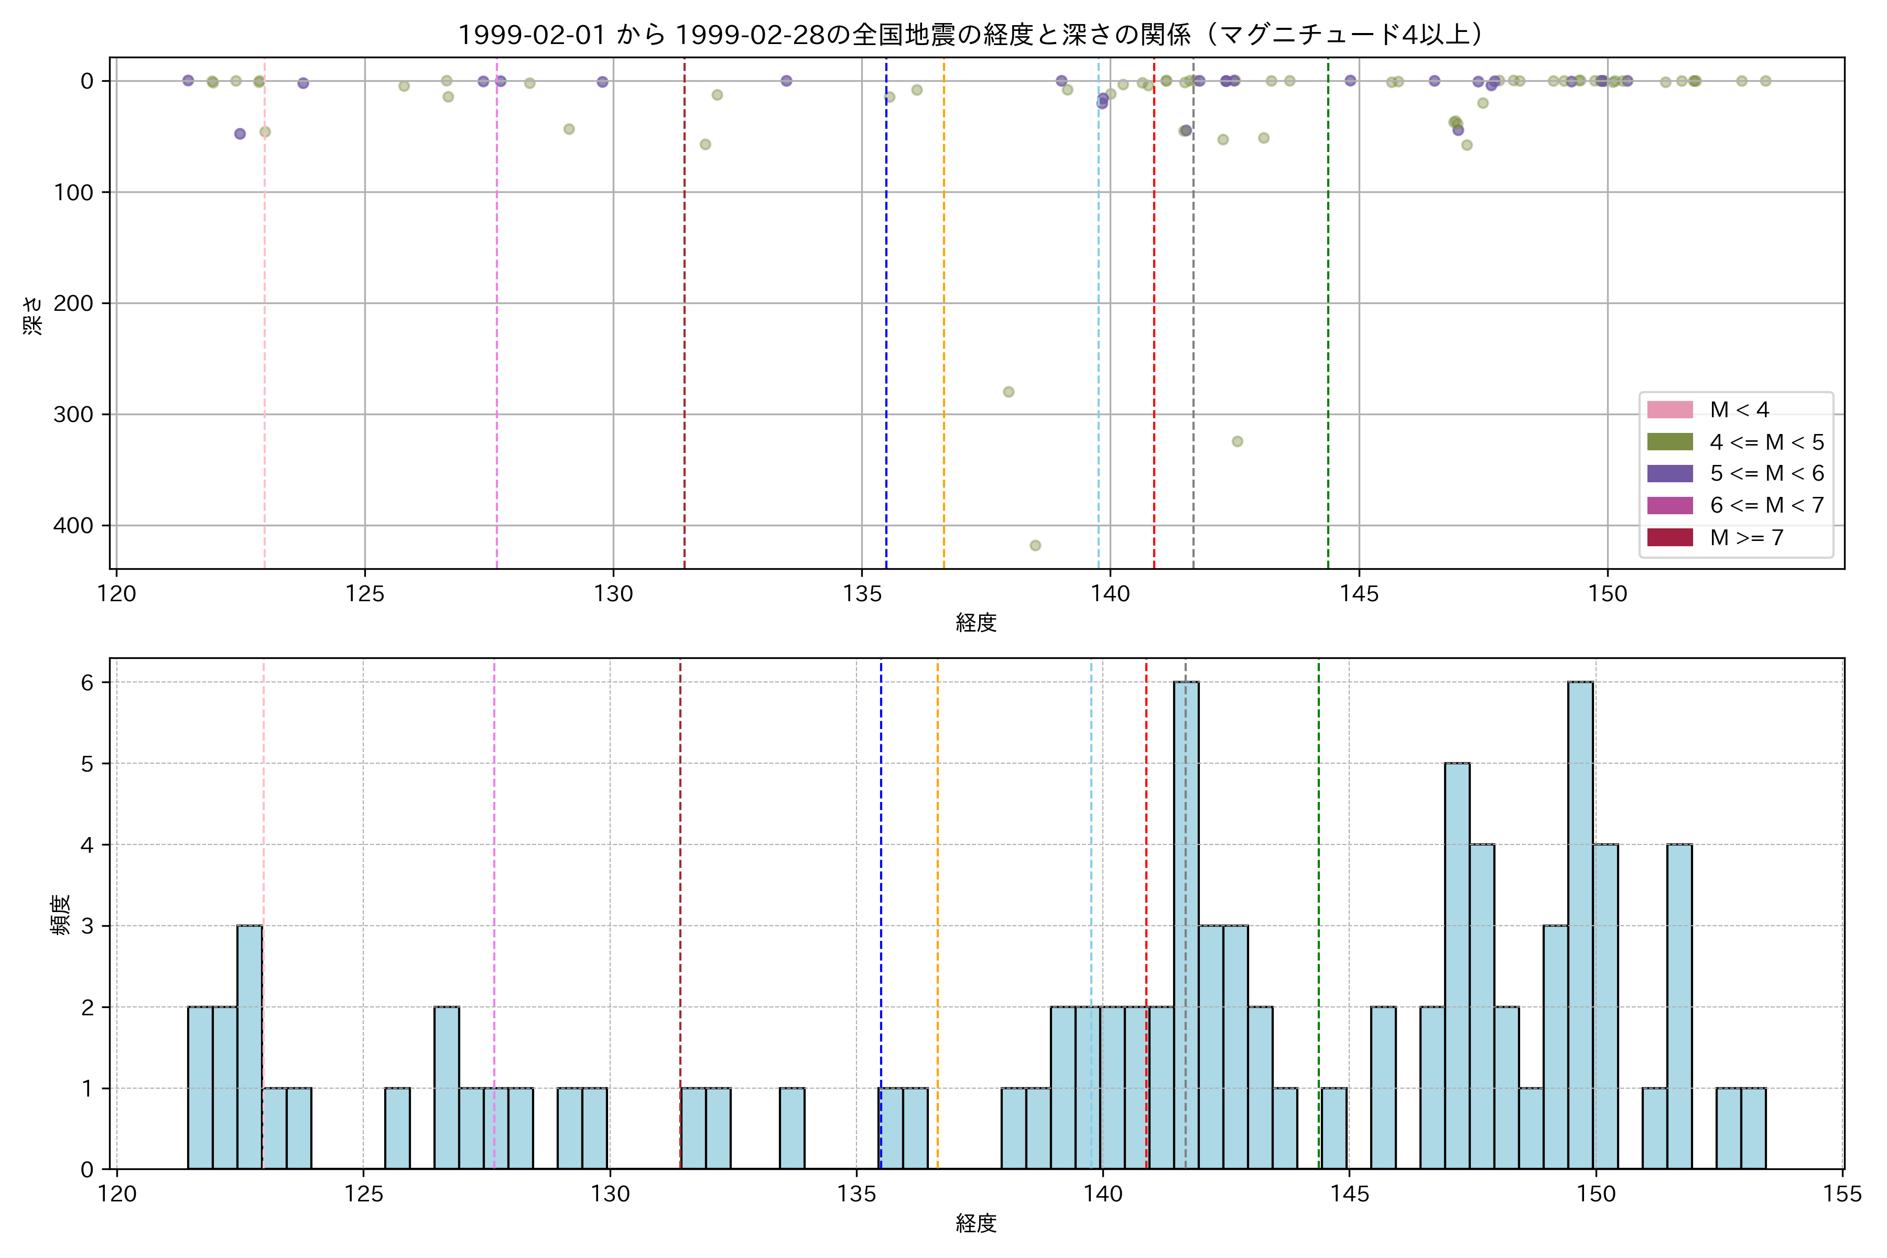Image resolution: width=1887 pixels, height=1258 pixels.
Task: Click the purple '5 <= M < 6' legend swatch
Action: pyautogui.click(x=1669, y=473)
